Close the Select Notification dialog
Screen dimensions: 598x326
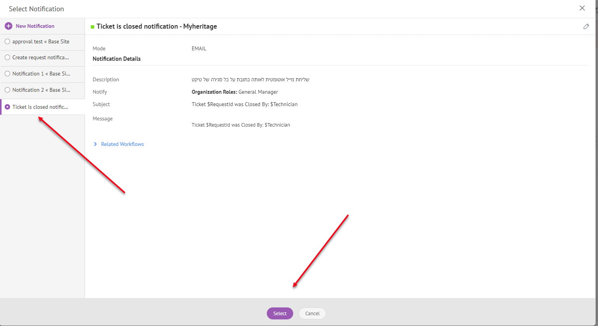pyautogui.click(x=582, y=8)
